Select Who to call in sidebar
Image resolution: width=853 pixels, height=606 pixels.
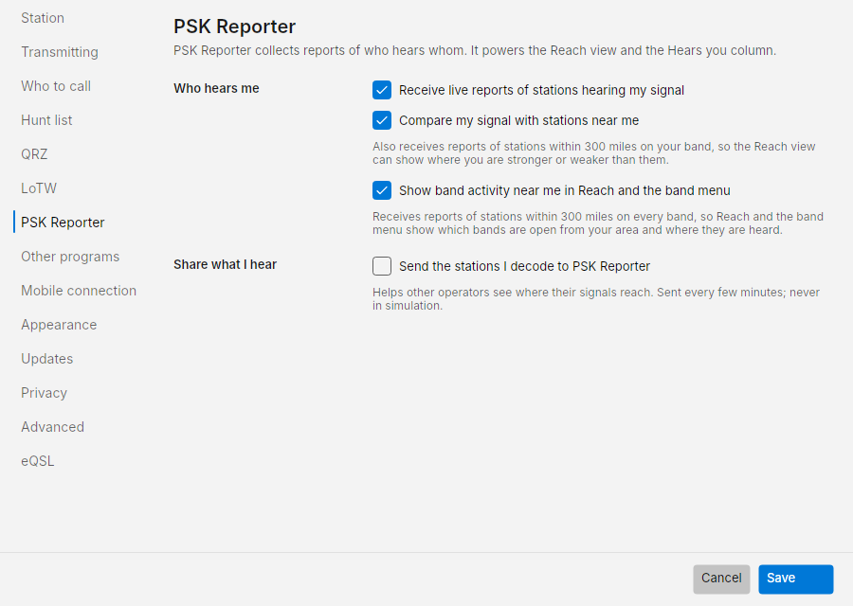[x=56, y=86]
